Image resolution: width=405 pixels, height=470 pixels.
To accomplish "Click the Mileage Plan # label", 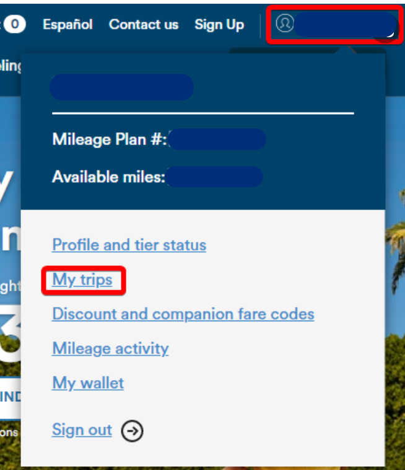I will click(x=110, y=140).
